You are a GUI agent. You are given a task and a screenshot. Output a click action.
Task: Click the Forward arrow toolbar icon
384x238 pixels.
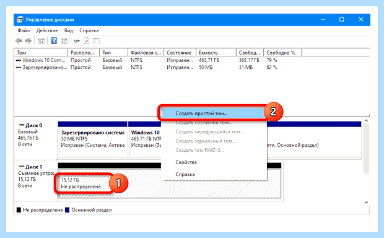[28, 41]
